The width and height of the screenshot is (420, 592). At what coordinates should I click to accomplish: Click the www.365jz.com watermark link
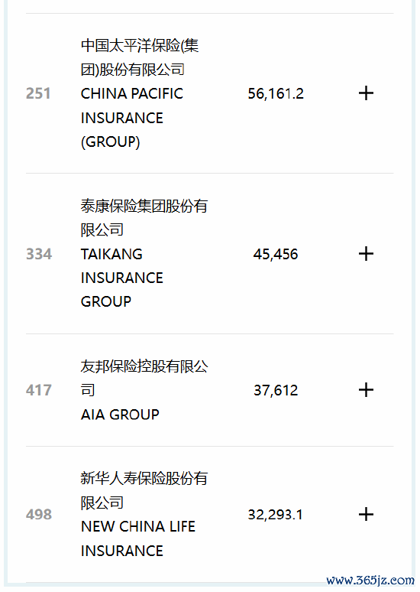click(370, 580)
